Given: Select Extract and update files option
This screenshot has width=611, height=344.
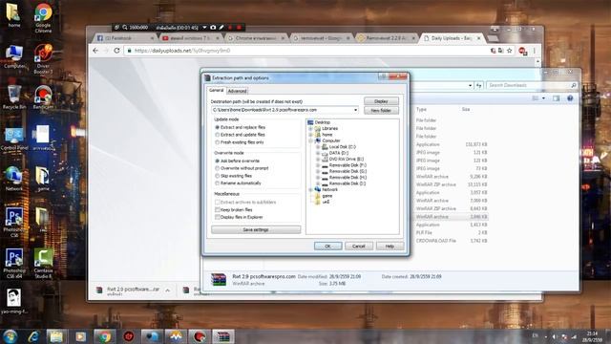Looking at the screenshot, I should coord(217,135).
